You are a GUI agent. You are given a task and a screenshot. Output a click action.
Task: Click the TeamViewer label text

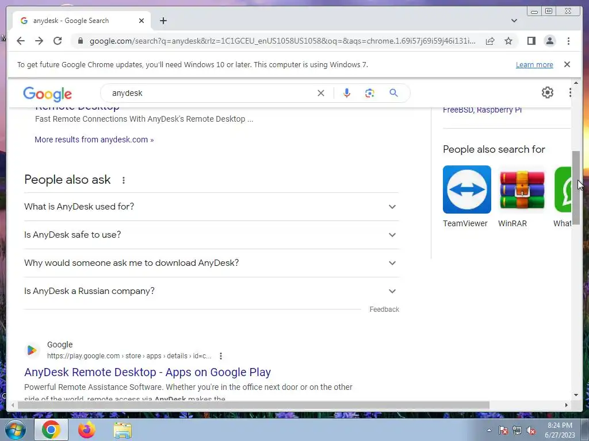point(465,223)
